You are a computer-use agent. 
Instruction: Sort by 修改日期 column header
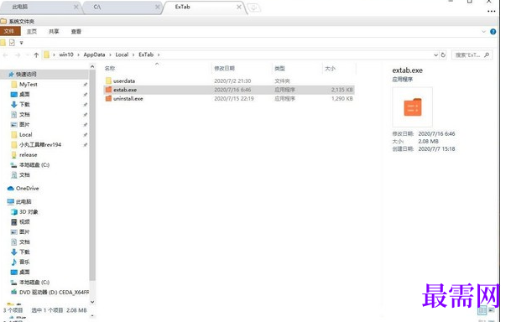pos(224,69)
